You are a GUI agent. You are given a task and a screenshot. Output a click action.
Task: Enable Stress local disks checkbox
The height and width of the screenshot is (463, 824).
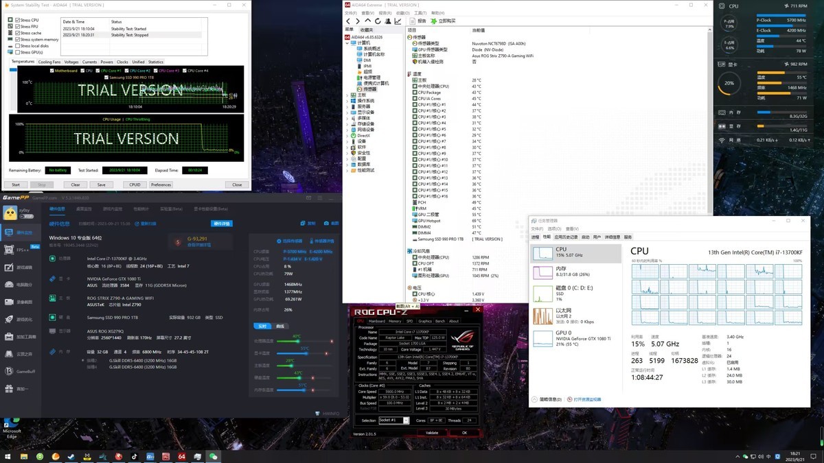coord(17,46)
